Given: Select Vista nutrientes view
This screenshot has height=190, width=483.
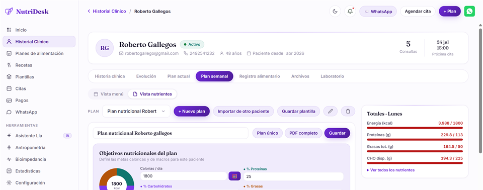Looking at the screenshot, I should pyautogui.click(x=152, y=94).
